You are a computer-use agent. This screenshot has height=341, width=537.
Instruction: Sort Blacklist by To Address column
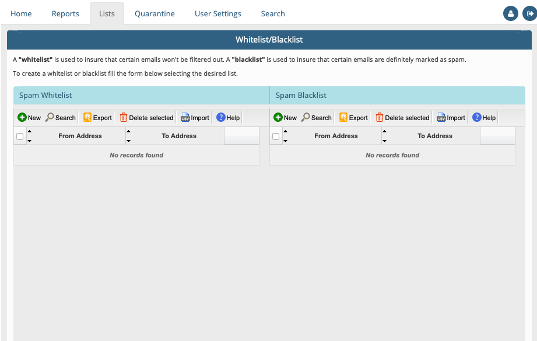(x=435, y=136)
